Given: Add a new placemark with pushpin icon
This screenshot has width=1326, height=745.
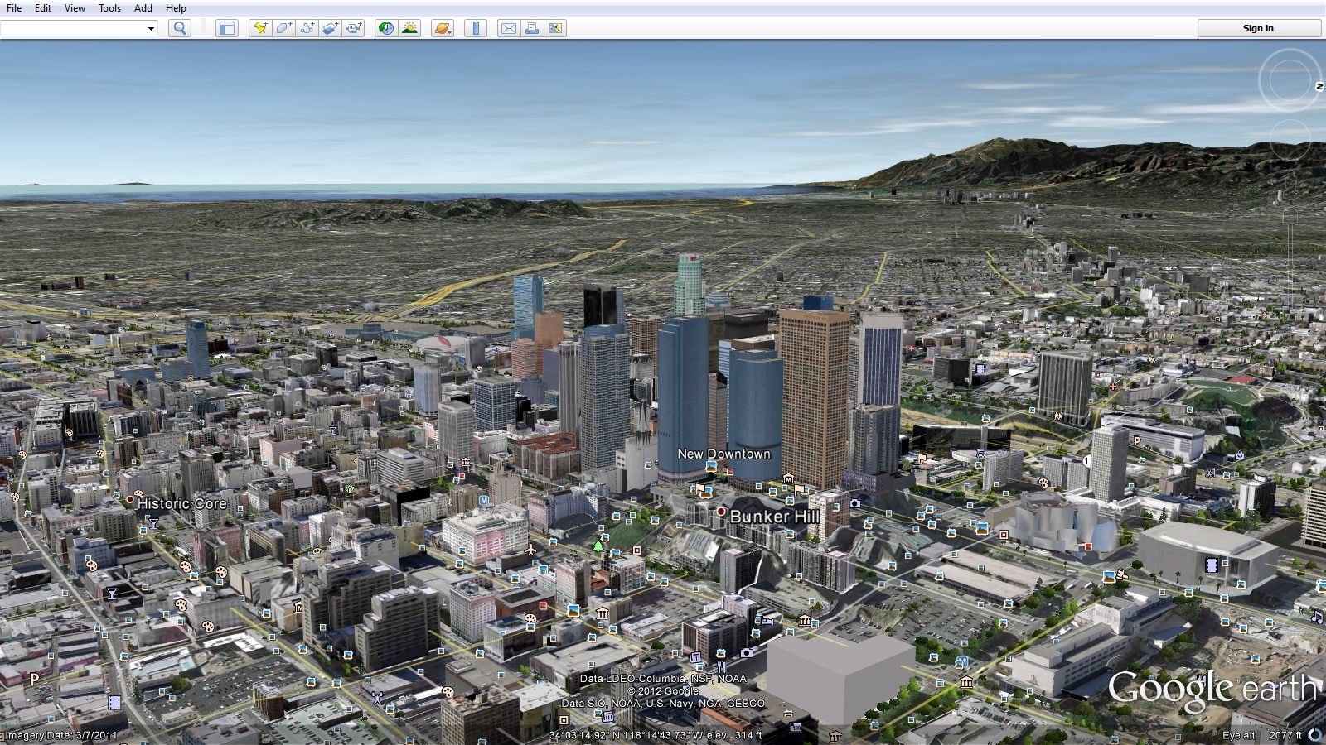Looking at the screenshot, I should (x=260, y=28).
